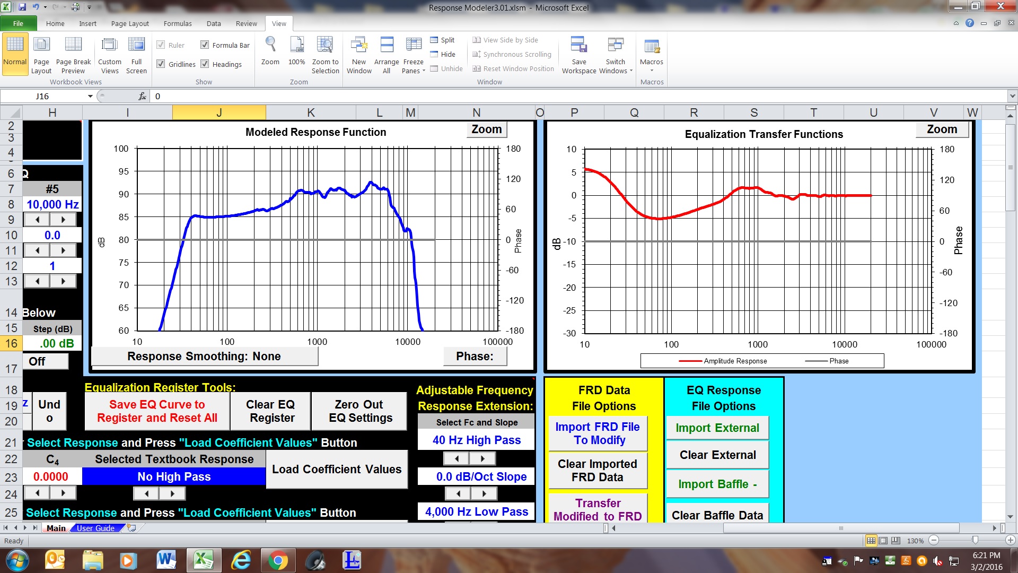This screenshot has height=573, width=1018.
Task: Switch to Full Screen view
Action: pyautogui.click(x=136, y=55)
